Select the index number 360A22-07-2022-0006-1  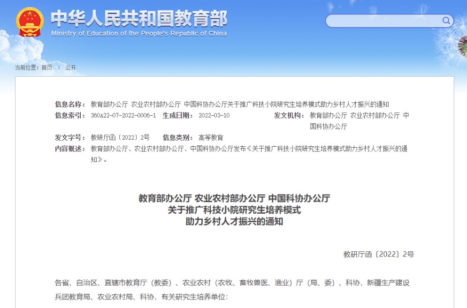point(123,115)
